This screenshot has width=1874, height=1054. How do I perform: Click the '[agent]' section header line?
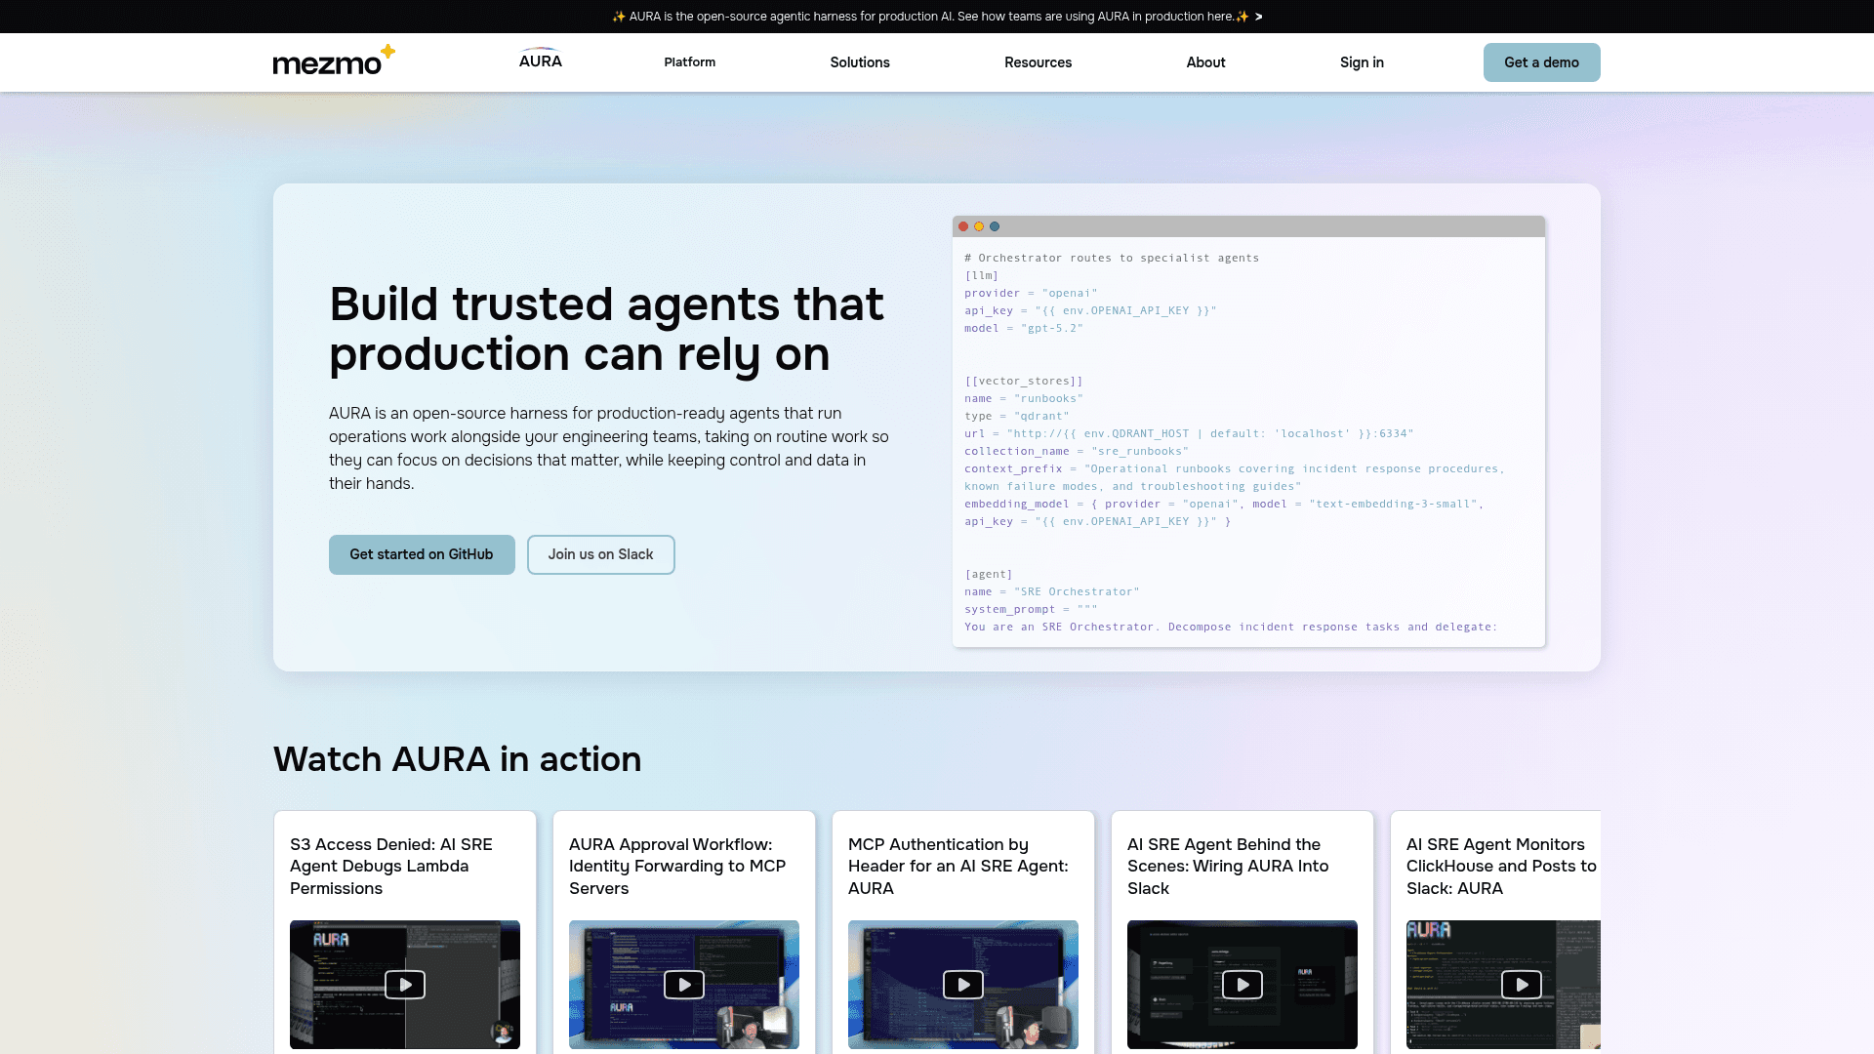(x=989, y=575)
